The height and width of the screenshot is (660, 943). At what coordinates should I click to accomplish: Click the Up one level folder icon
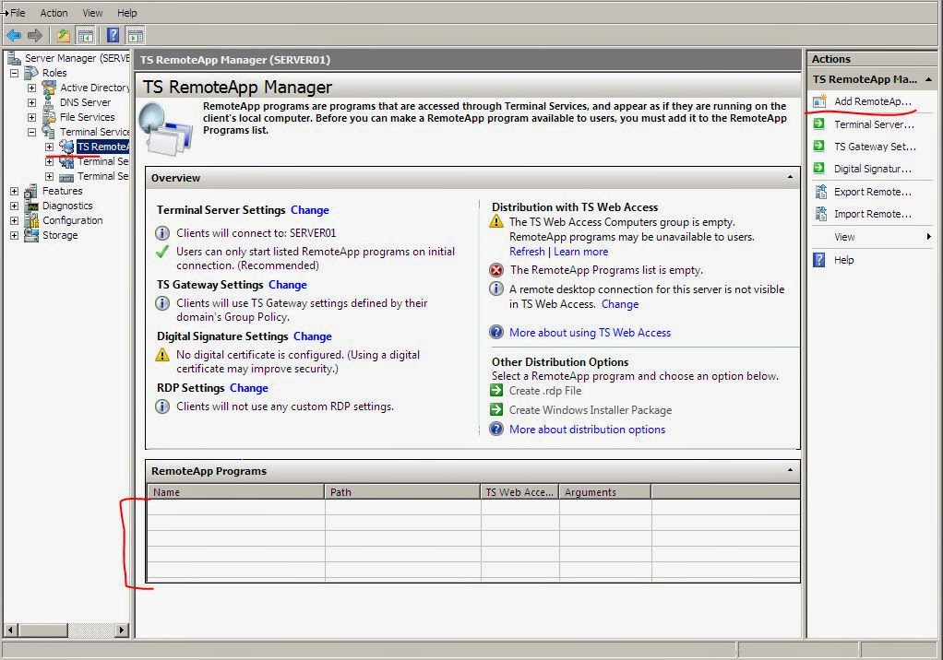pos(63,35)
